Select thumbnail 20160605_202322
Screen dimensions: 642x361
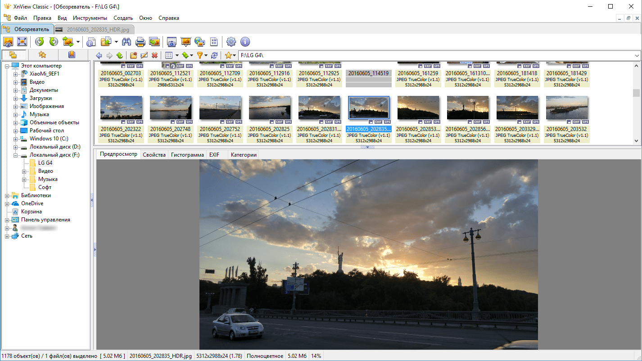[x=121, y=108]
